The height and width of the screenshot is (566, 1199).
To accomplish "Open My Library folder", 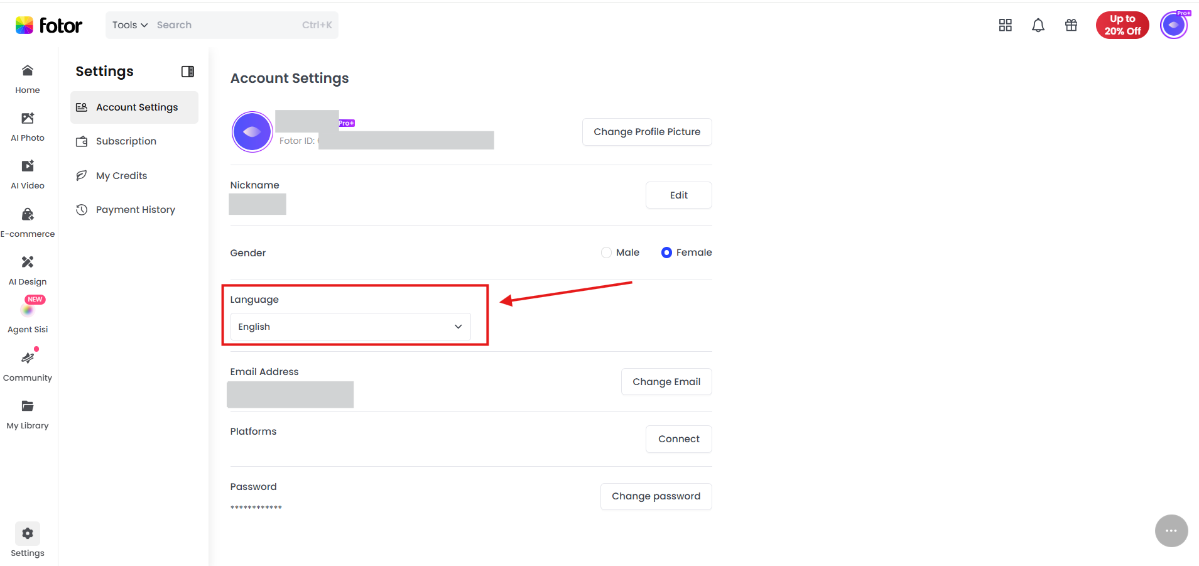I will pyautogui.click(x=28, y=415).
